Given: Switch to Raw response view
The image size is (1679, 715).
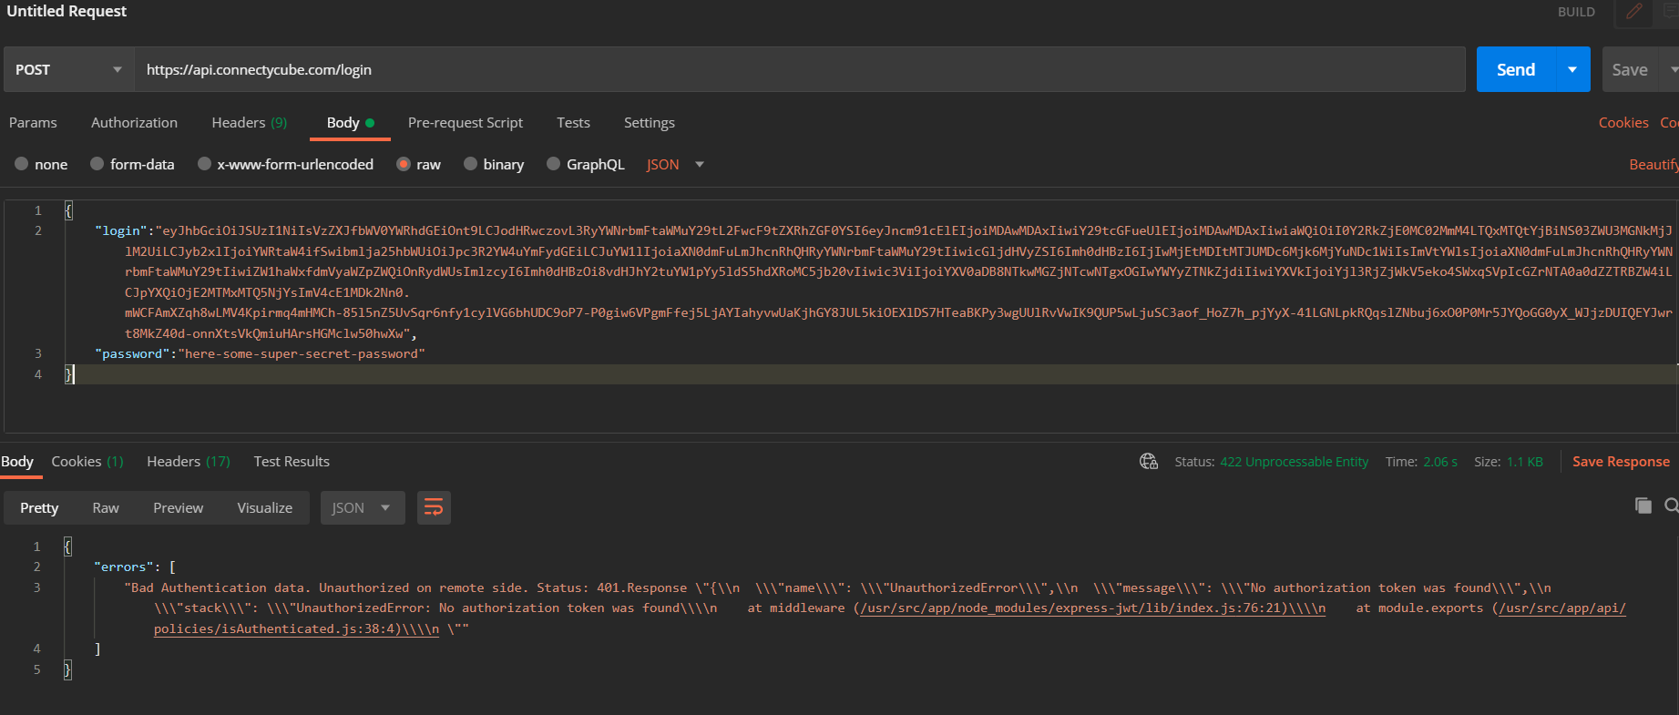Looking at the screenshot, I should click(106, 507).
